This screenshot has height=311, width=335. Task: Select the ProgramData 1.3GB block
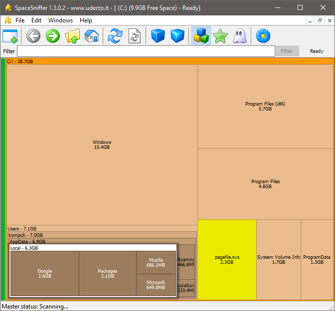tap(317, 260)
